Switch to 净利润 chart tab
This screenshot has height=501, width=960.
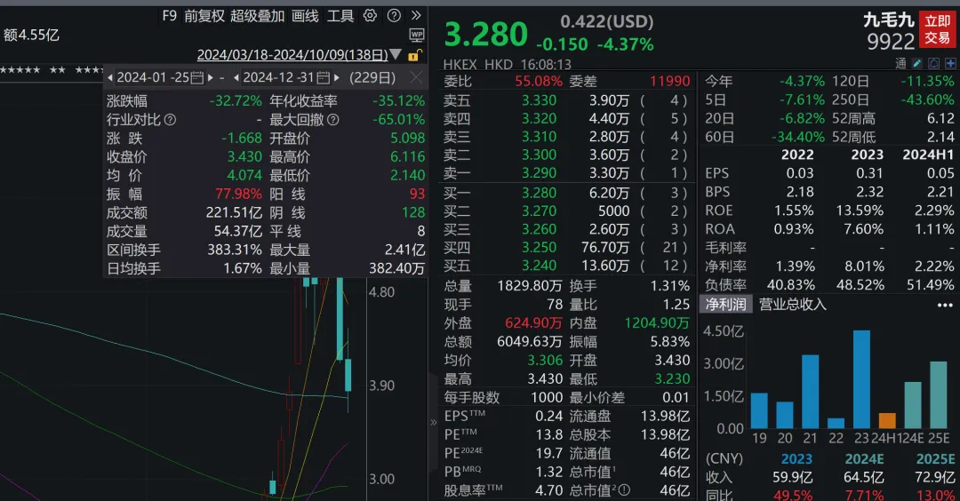725,304
